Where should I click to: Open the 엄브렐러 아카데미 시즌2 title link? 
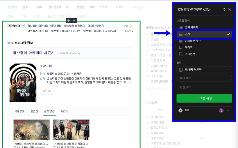tap(33, 53)
